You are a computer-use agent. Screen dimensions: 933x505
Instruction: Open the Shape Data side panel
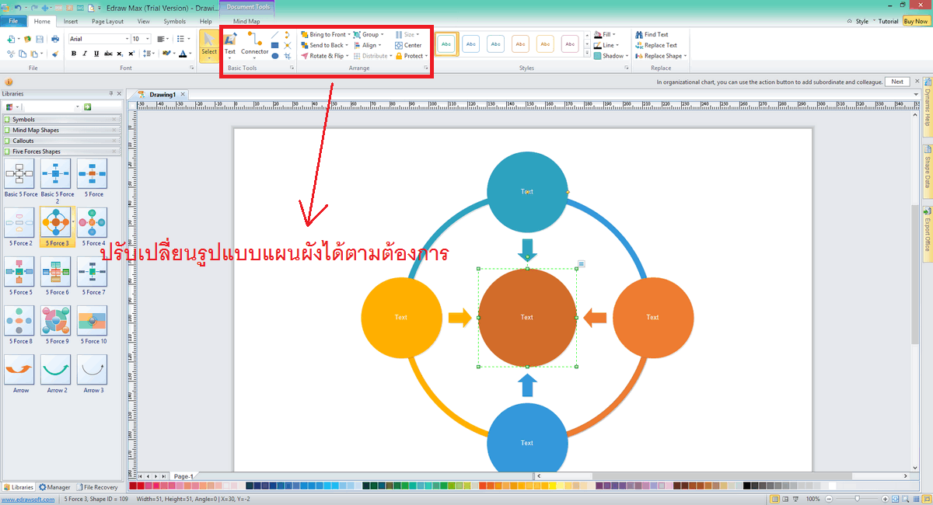tap(928, 172)
